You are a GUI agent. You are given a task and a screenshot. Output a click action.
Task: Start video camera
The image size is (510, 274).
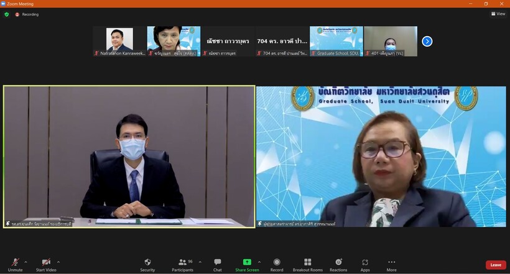point(46,265)
